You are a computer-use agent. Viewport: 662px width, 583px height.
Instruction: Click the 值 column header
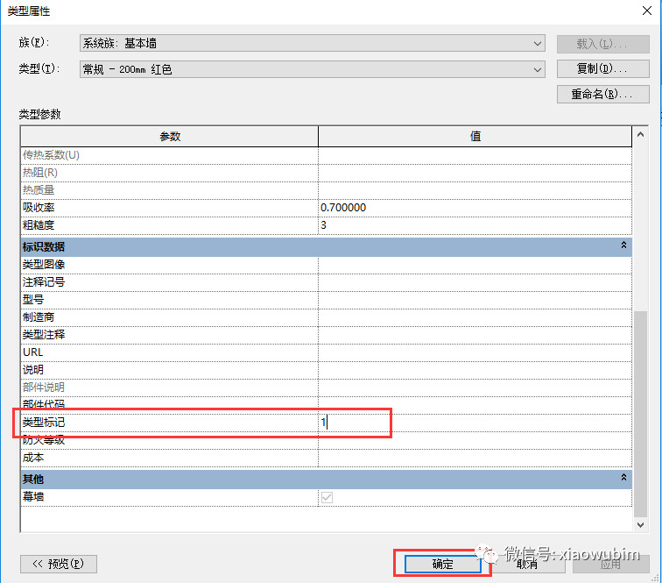pos(475,136)
